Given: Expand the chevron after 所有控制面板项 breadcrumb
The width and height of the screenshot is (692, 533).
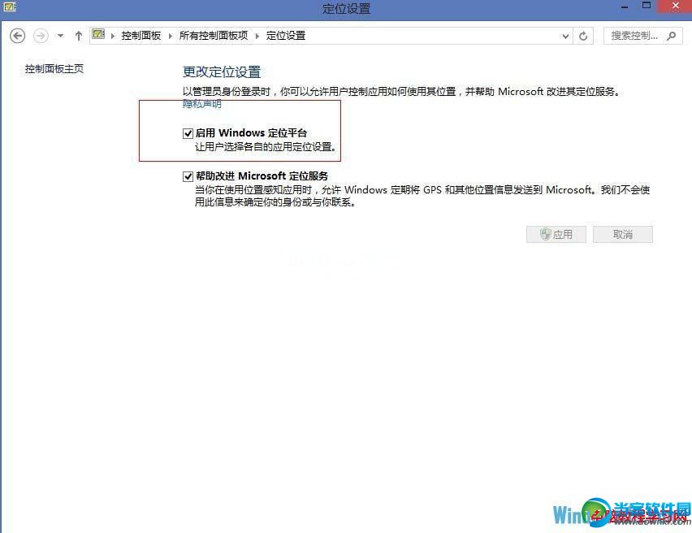Looking at the screenshot, I should 257,37.
